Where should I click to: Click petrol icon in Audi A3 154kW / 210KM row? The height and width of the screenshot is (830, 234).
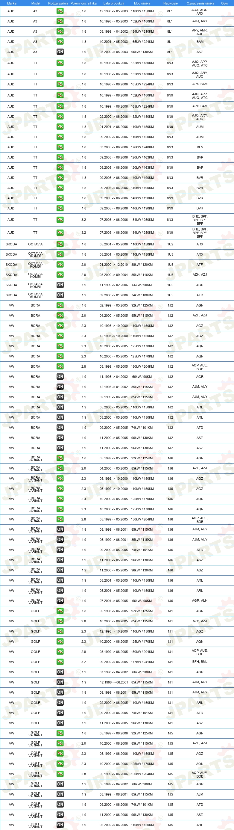click(60, 31)
